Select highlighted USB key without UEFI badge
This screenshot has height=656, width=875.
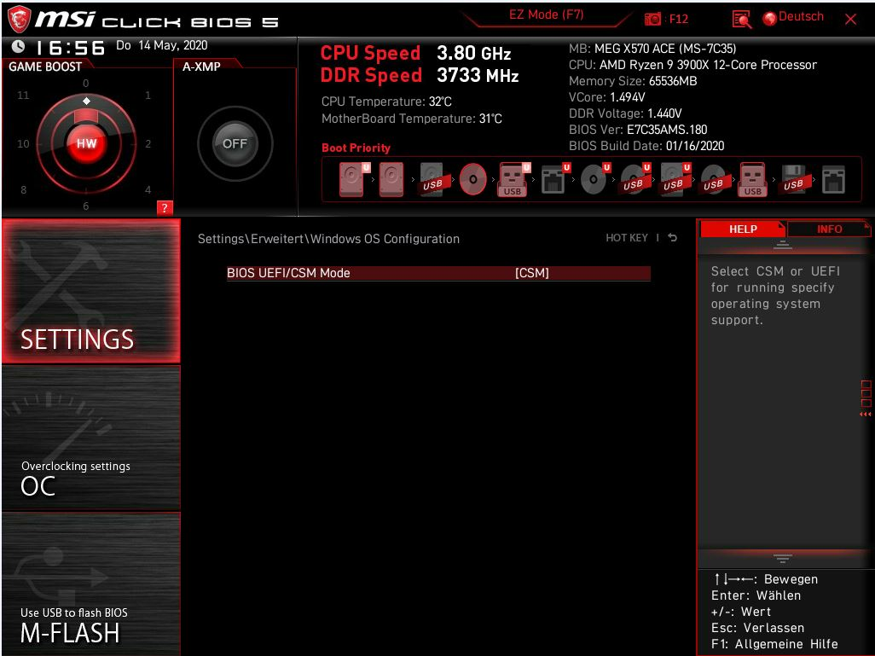753,179
